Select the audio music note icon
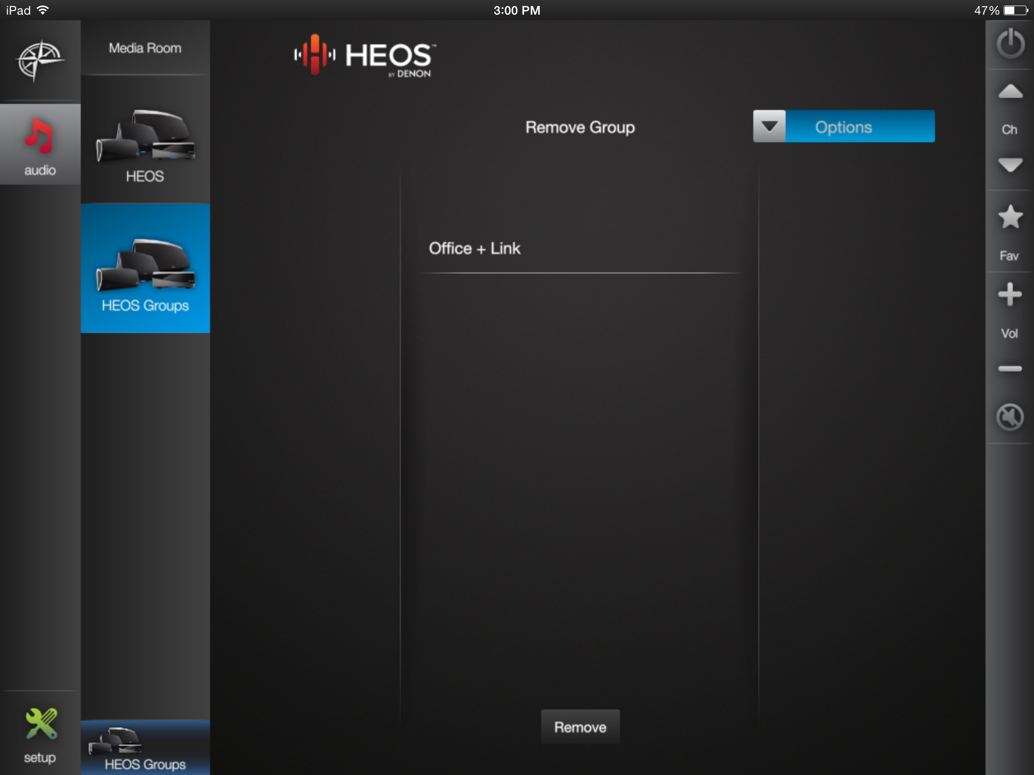 (40, 136)
